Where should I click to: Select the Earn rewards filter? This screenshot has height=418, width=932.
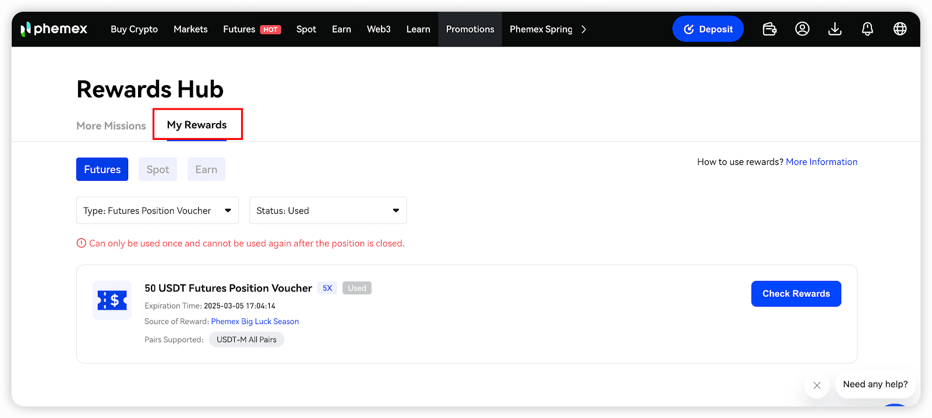pos(206,169)
